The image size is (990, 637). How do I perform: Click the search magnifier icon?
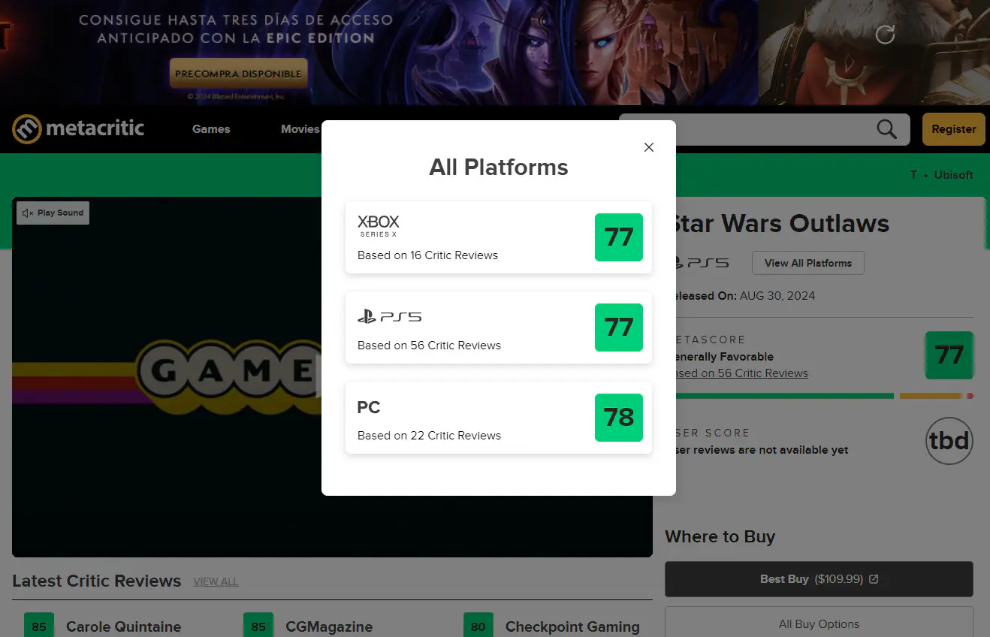pyautogui.click(x=887, y=129)
